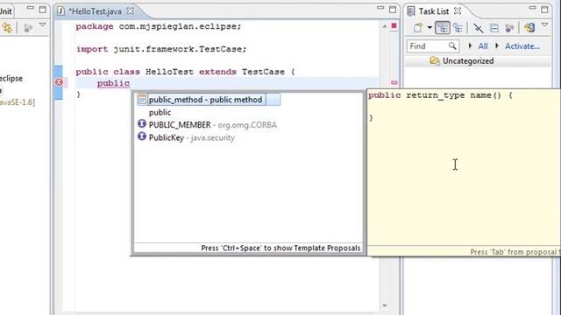
Task: Click the JavaSE-1.6 library entry
Action: point(18,102)
